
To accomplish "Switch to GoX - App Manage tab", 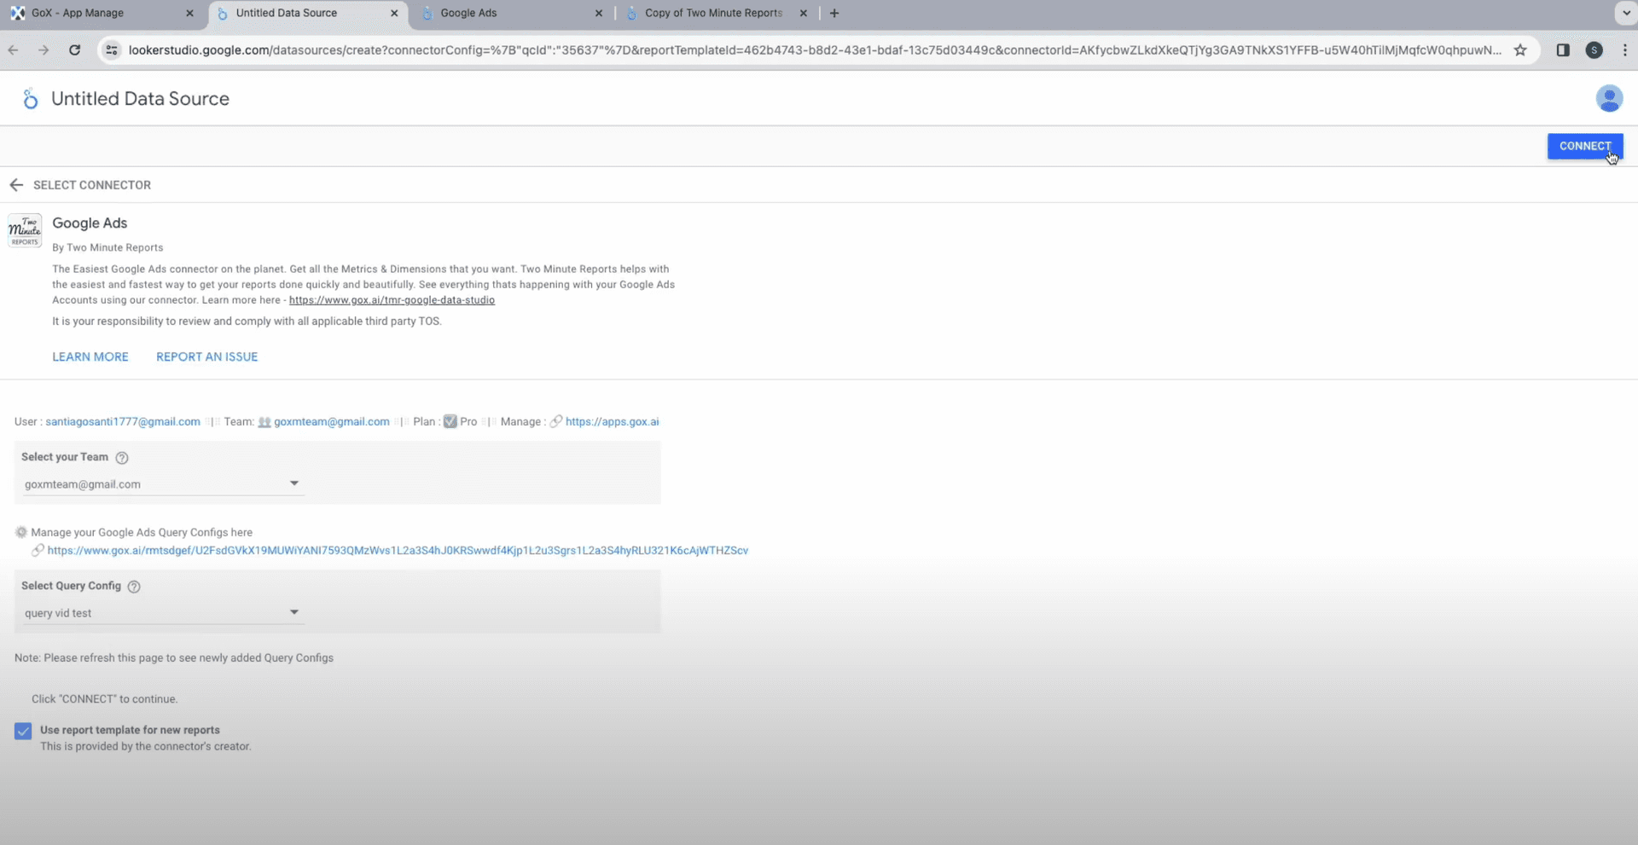I will tap(102, 13).
